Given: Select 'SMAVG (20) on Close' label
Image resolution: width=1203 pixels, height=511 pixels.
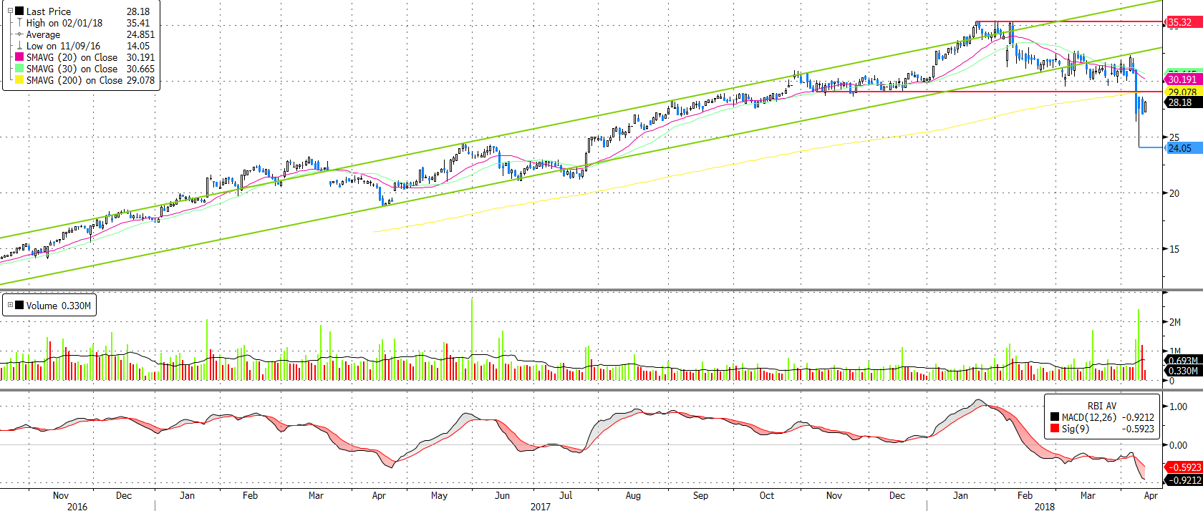Looking at the screenshot, I should [72, 57].
